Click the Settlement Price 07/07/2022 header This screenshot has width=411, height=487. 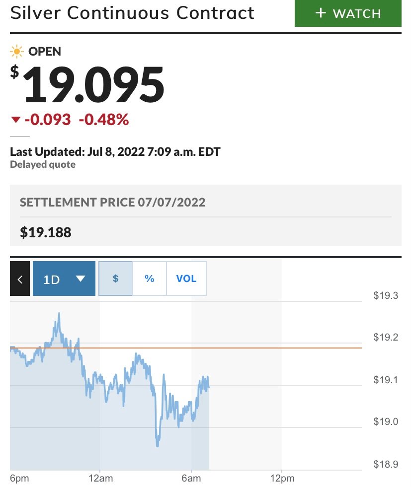coord(112,202)
